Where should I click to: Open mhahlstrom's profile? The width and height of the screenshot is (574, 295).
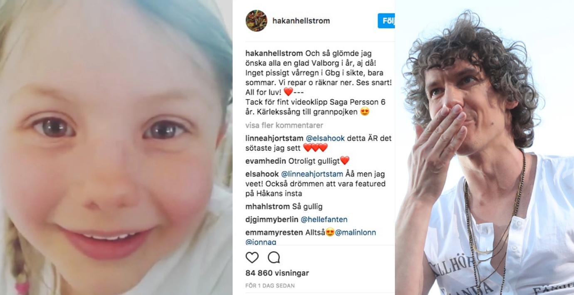pyautogui.click(x=267, y=206)
